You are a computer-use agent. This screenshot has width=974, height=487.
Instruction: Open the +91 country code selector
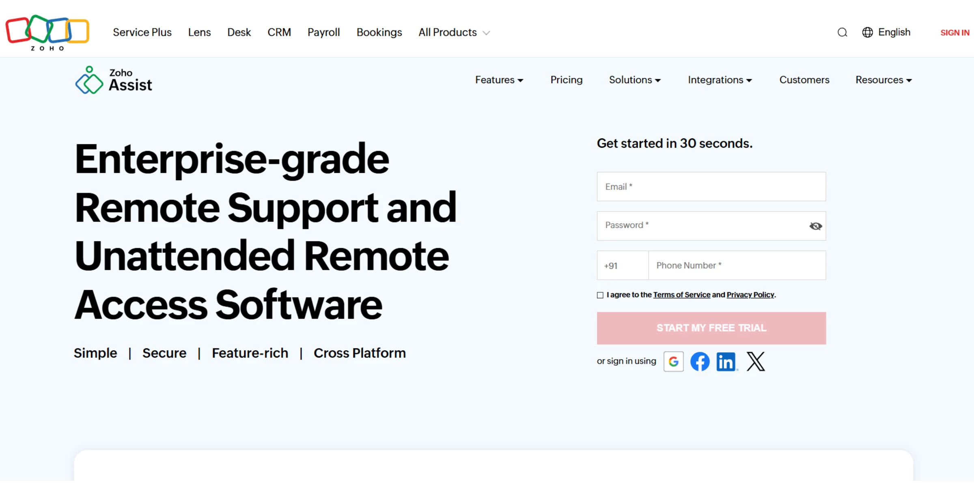(622, 266)
